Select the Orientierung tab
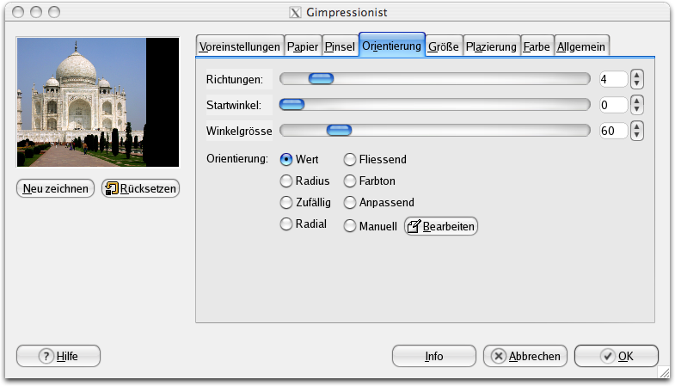 [x=392, y=45]
